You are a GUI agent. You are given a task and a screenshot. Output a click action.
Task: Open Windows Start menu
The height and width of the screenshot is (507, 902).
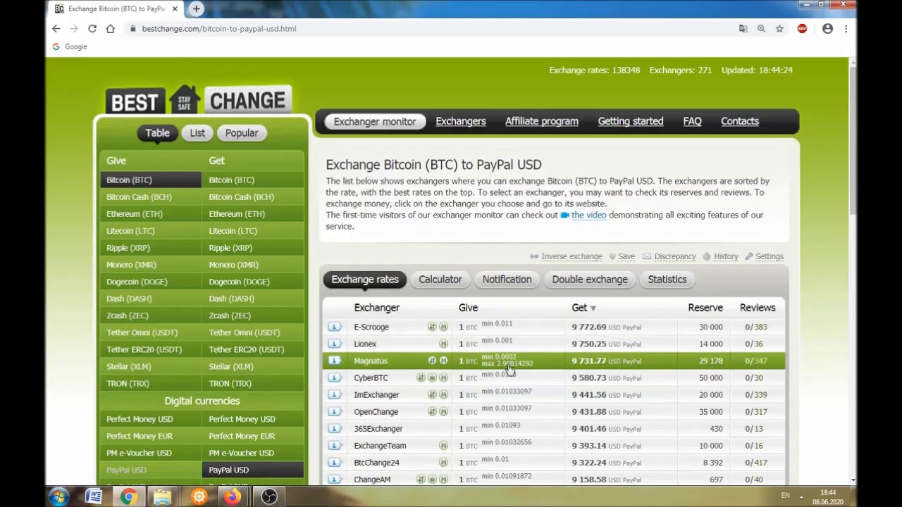click(58, 496)
